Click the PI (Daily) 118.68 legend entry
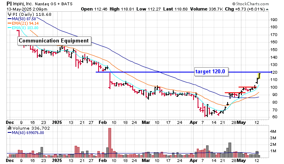Screen dimensions: 284x164 tap(32, 15)
